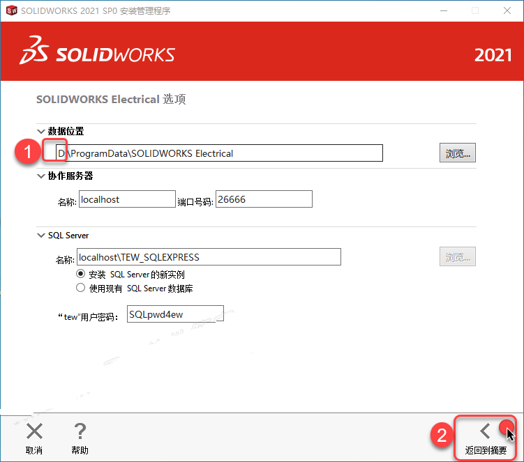Image resolution: width=524 pixels, height=462 pixels.
Task: Click the port number field 26666
Action: [x=264, y=199]
